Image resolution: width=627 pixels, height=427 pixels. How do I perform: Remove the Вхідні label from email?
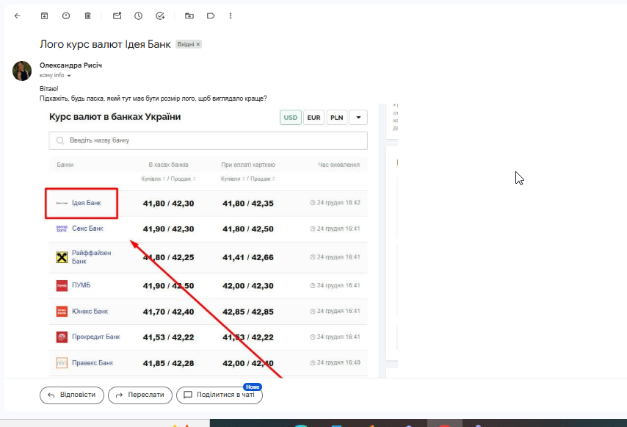click(198, 44)
